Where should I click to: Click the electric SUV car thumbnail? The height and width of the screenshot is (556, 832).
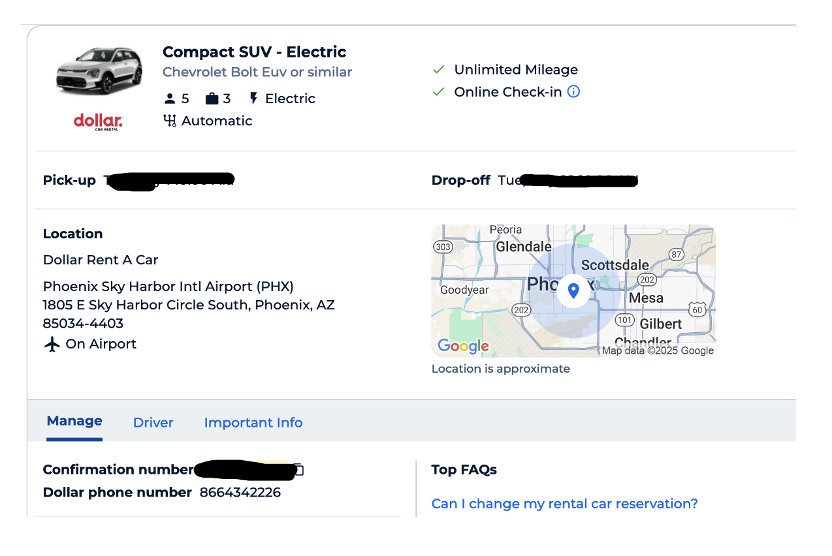point(99,71)
